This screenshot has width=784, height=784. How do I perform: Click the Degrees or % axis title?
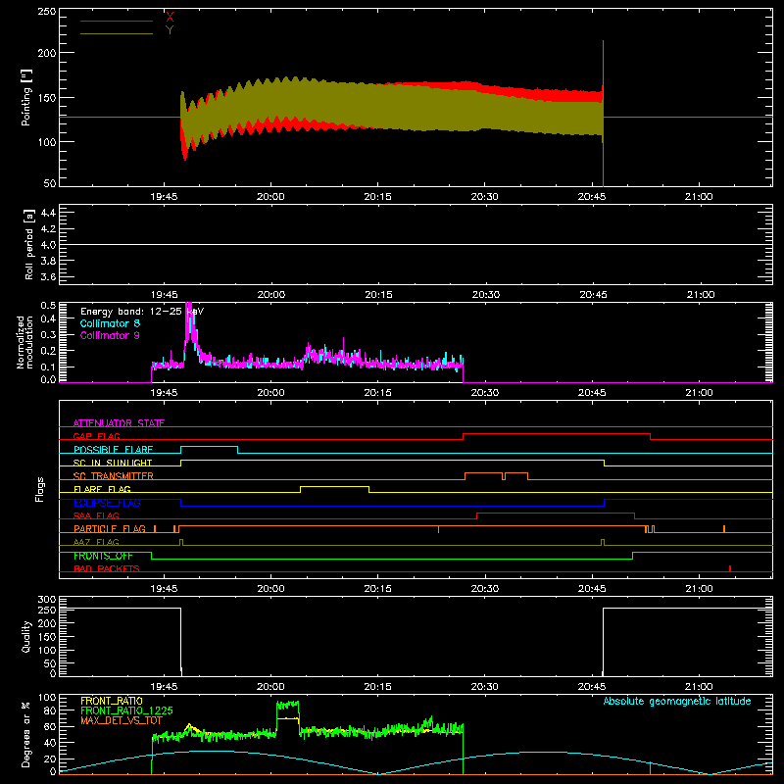point(26,735)
